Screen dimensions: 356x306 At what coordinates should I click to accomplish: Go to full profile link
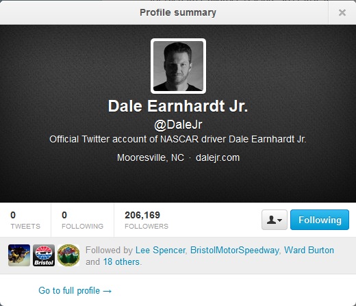pos(75,291)
